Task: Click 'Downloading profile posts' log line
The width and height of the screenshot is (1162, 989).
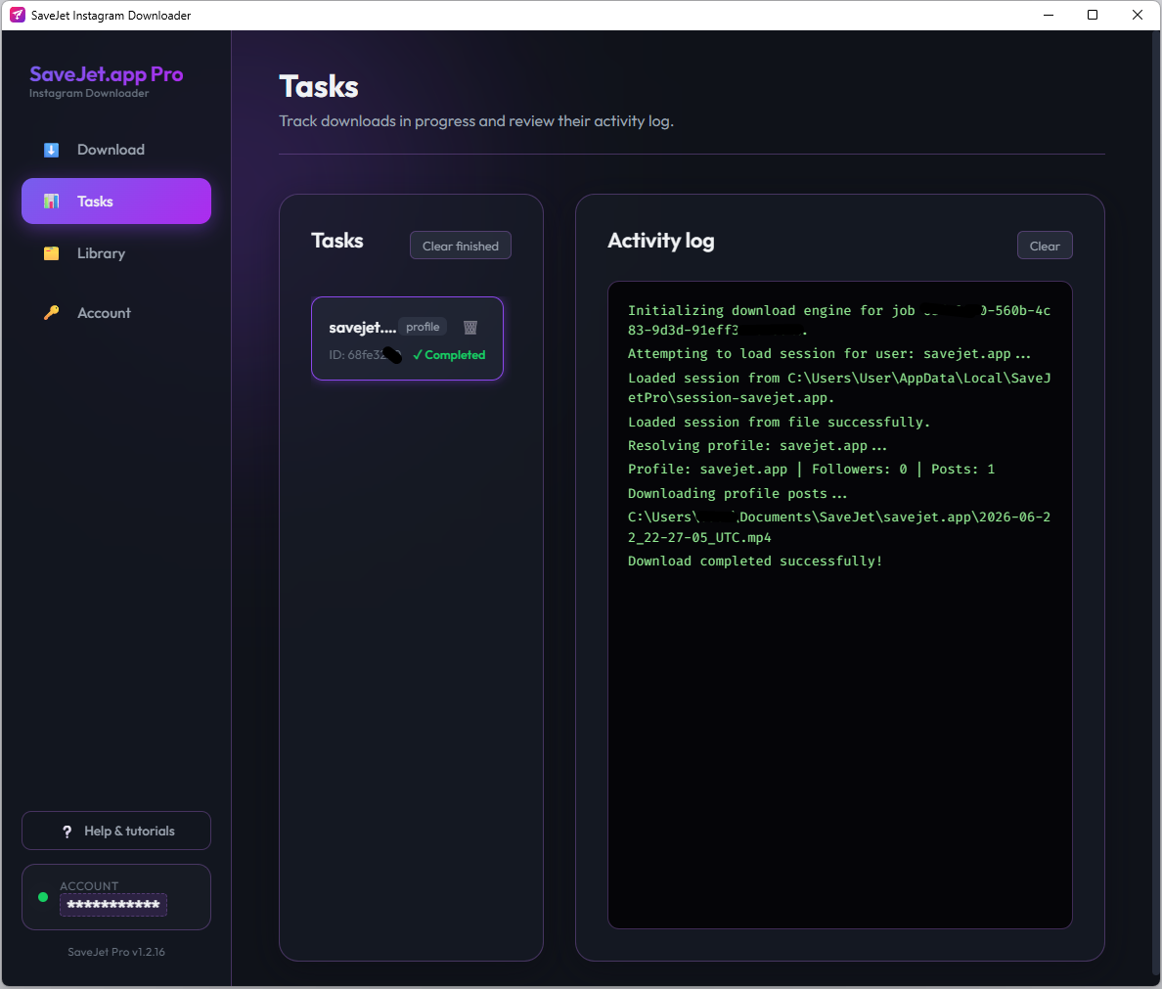Action: pyautogui.click(x=737, y=494)
